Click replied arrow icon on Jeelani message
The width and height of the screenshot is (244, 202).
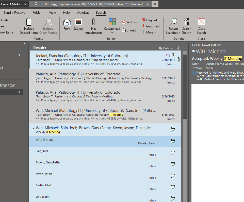point(168,55)
